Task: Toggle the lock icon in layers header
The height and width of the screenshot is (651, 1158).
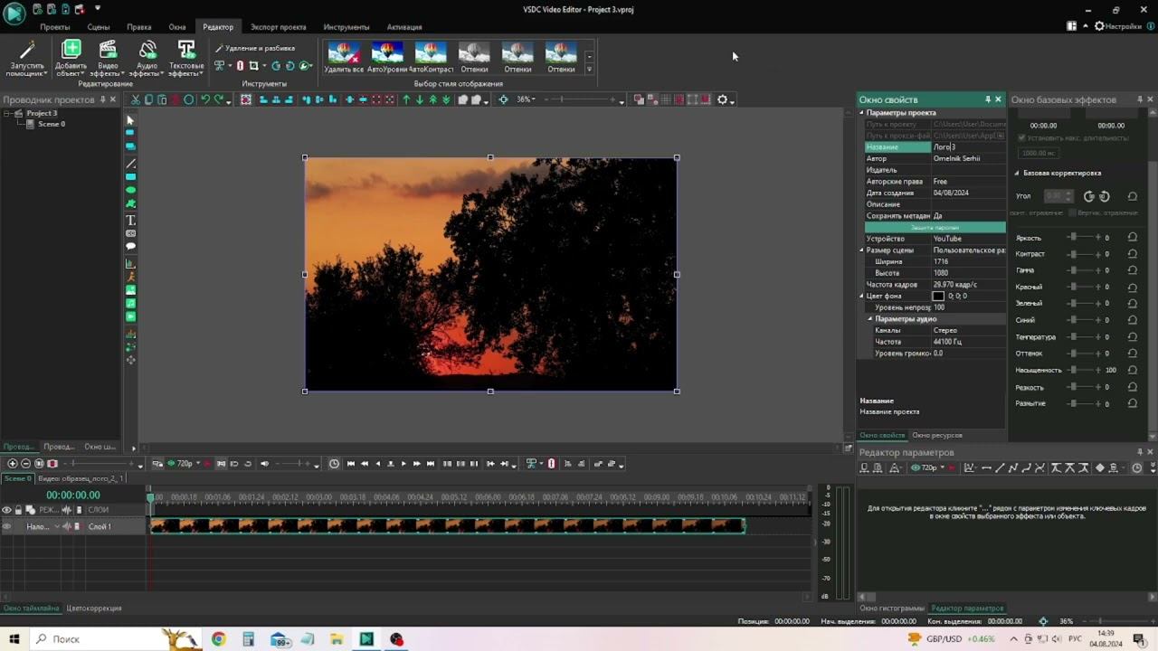Action: [18, 510]
